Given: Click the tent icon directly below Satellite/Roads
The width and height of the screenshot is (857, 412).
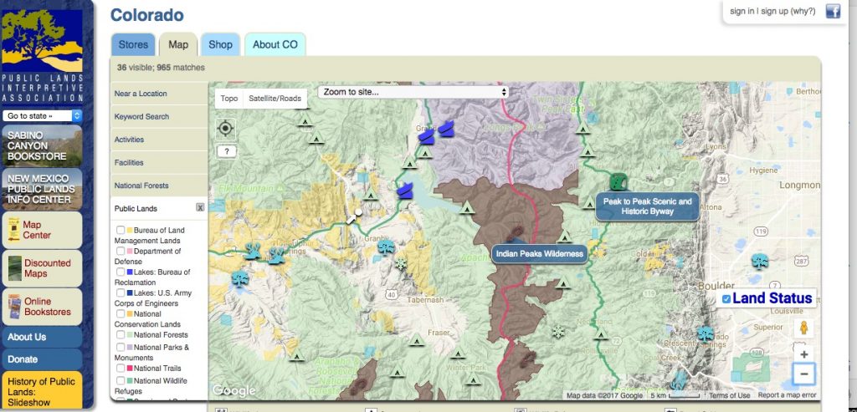Looking at the screenshot, I should [305, 120].
